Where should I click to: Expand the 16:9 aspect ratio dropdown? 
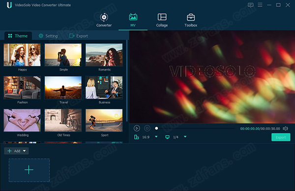(x=156, y=136)
